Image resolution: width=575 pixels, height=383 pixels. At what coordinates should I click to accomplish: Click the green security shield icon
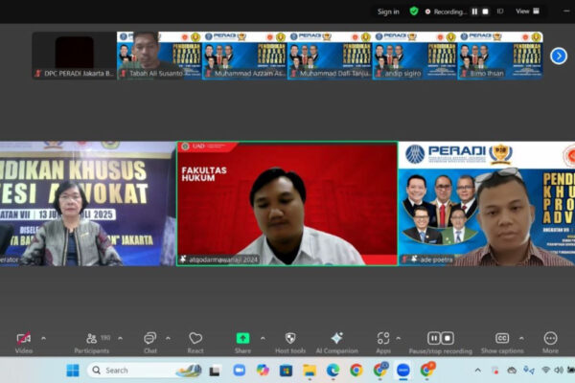click(x=414, y=11)
